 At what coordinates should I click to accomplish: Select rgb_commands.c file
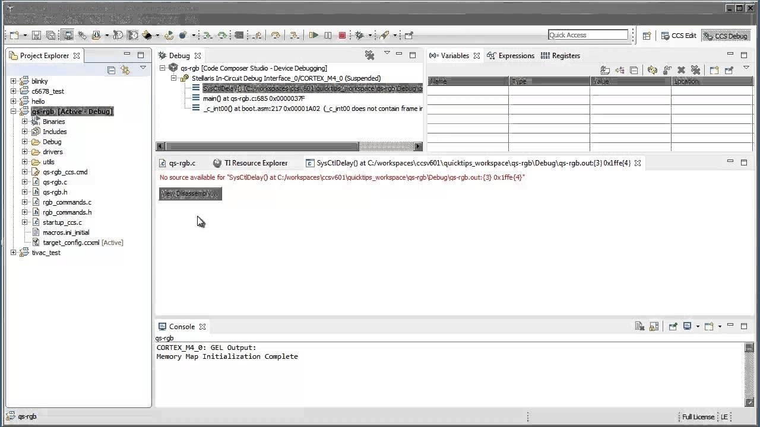point(66,202)
